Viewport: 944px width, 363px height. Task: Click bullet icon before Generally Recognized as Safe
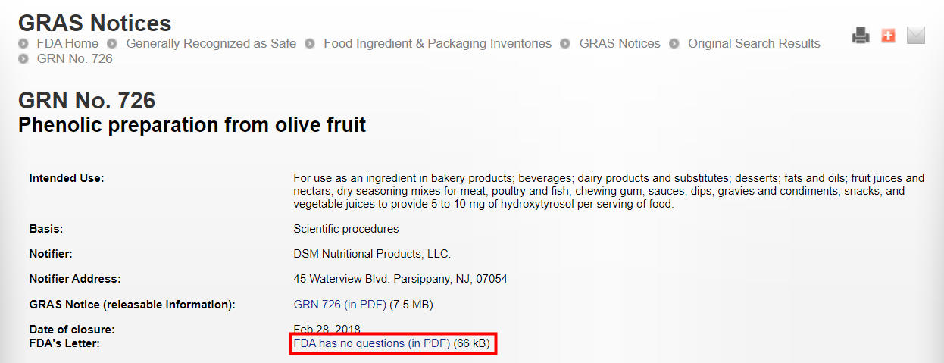[x=112, y=44]
